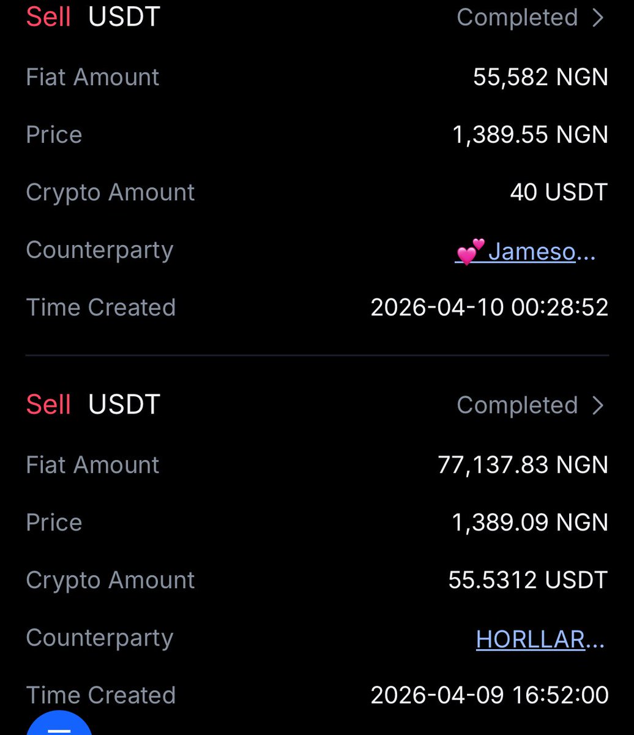Expand the second order's chevron arrow

pyautogui.click(x=598, y=405)
